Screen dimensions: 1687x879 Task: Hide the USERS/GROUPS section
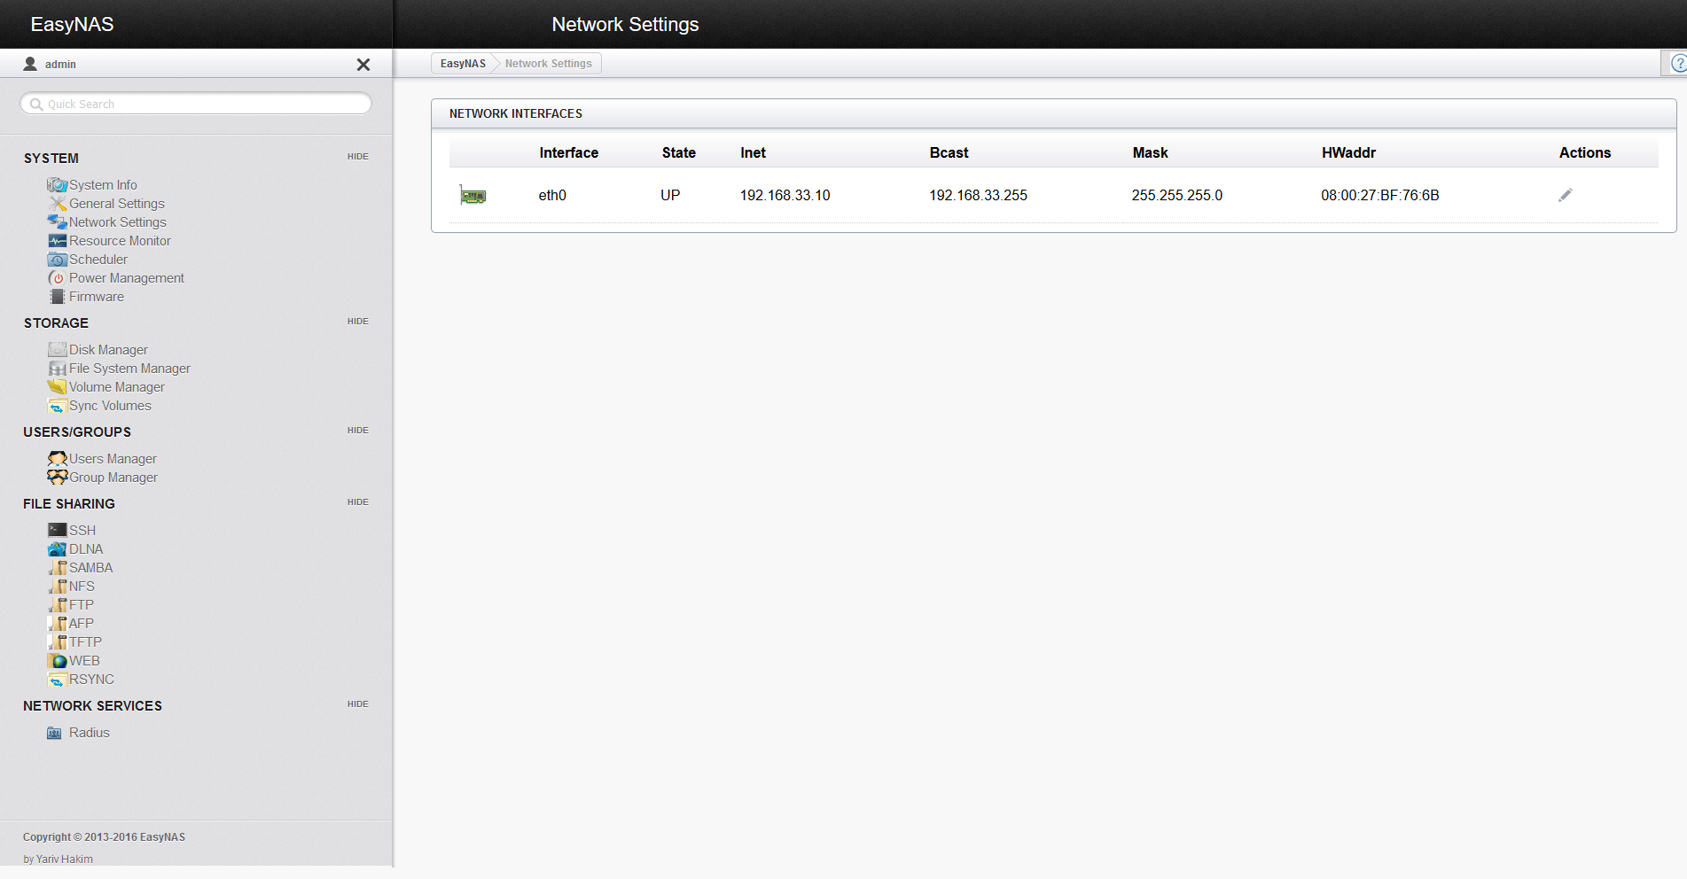358,431
